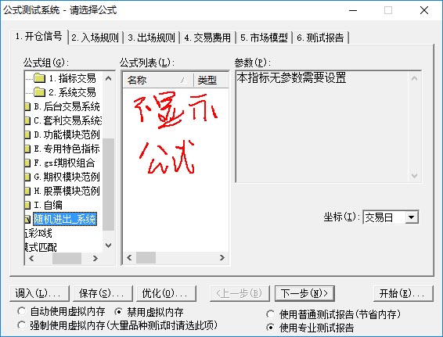Screen dimensions: 443x337
Task: Click 公式列表 horizontal scrollbar thumb
Action: [146, 258]
